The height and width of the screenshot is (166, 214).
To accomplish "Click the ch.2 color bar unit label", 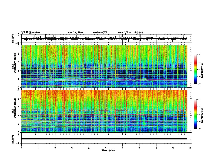I will pos(202,115).
